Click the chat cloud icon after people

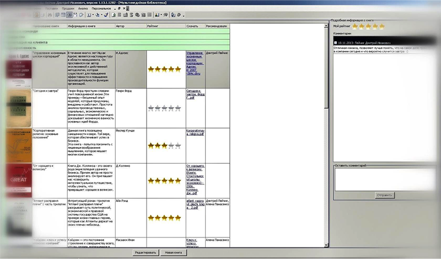coord(166,15)
